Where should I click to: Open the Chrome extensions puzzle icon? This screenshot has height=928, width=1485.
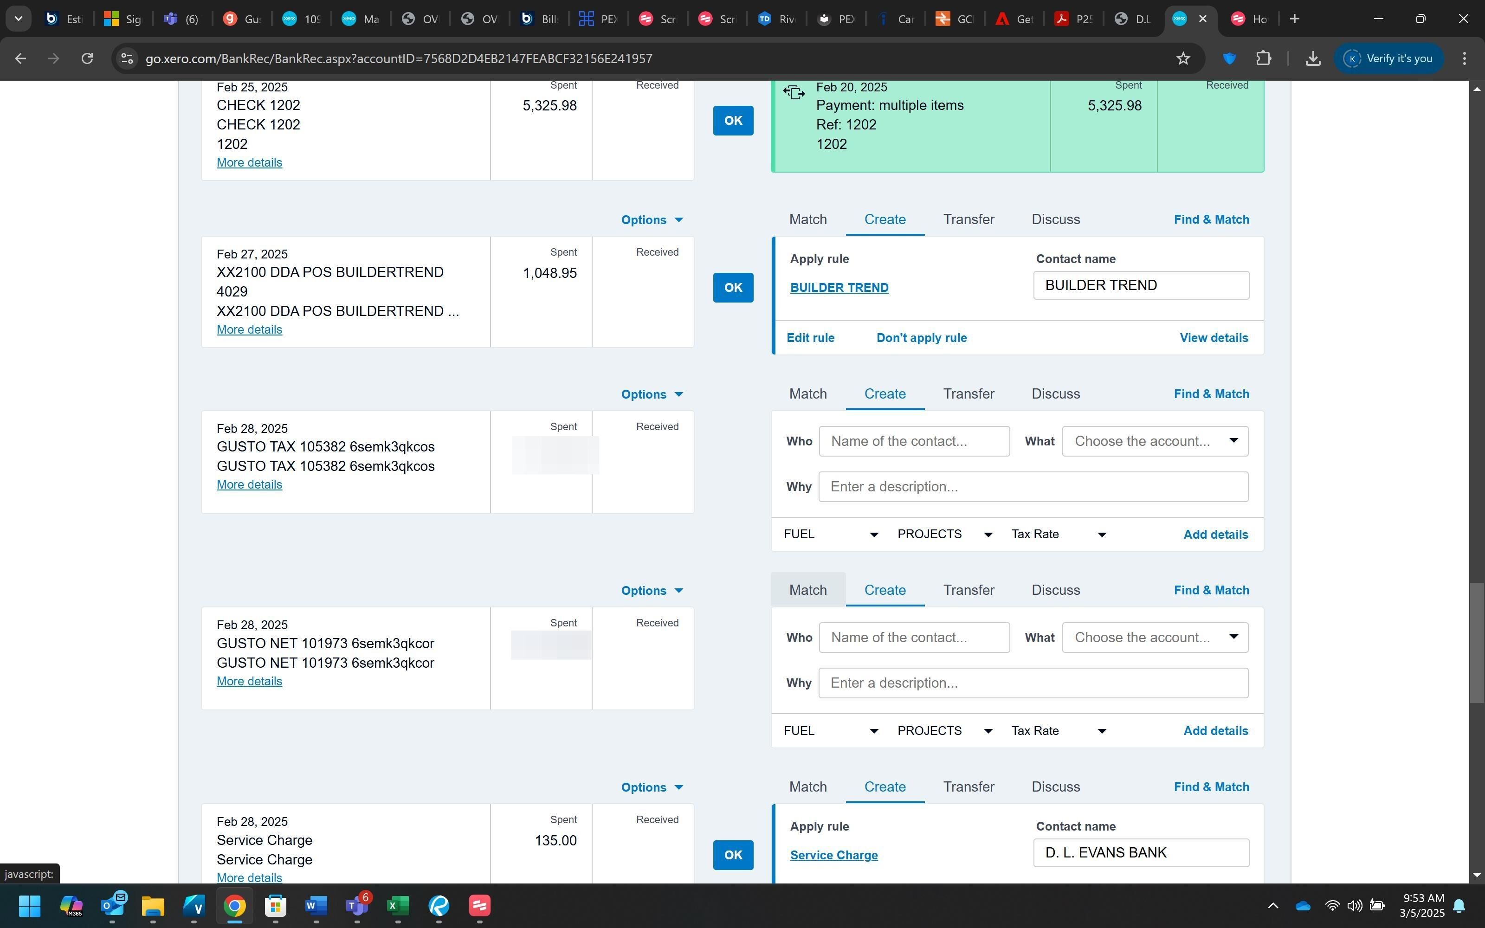(1263, 58)
